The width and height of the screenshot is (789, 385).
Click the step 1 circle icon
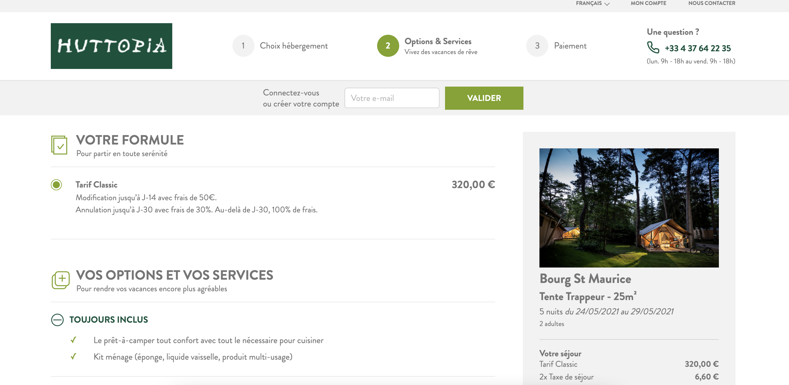(x=243, y=46)
